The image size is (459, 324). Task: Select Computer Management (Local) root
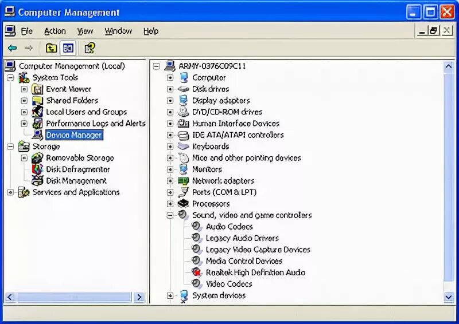(72, 66)
